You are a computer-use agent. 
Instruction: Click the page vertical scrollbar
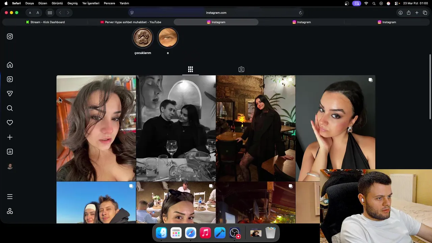[x=430, y=87]
